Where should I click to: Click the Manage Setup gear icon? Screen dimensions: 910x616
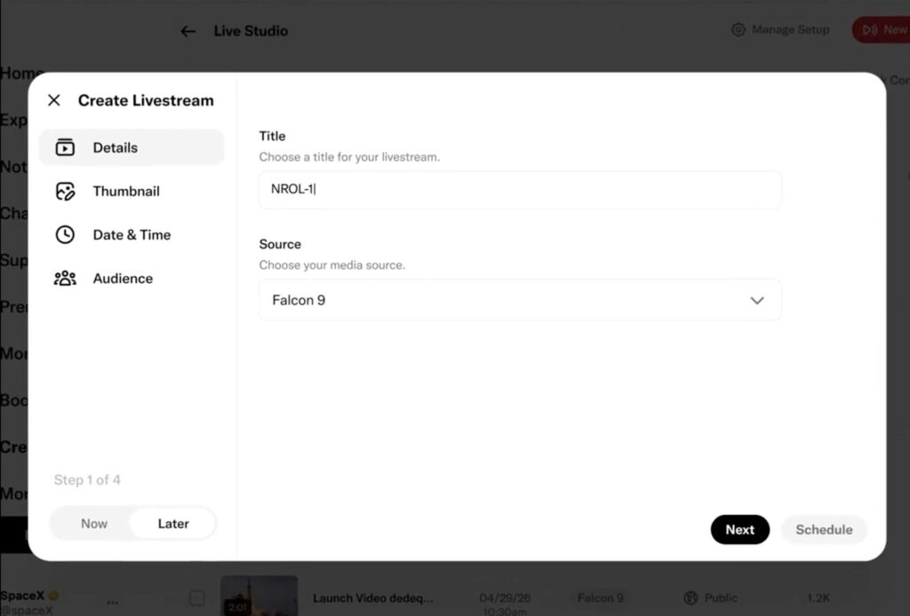click(x=738, y=29)
